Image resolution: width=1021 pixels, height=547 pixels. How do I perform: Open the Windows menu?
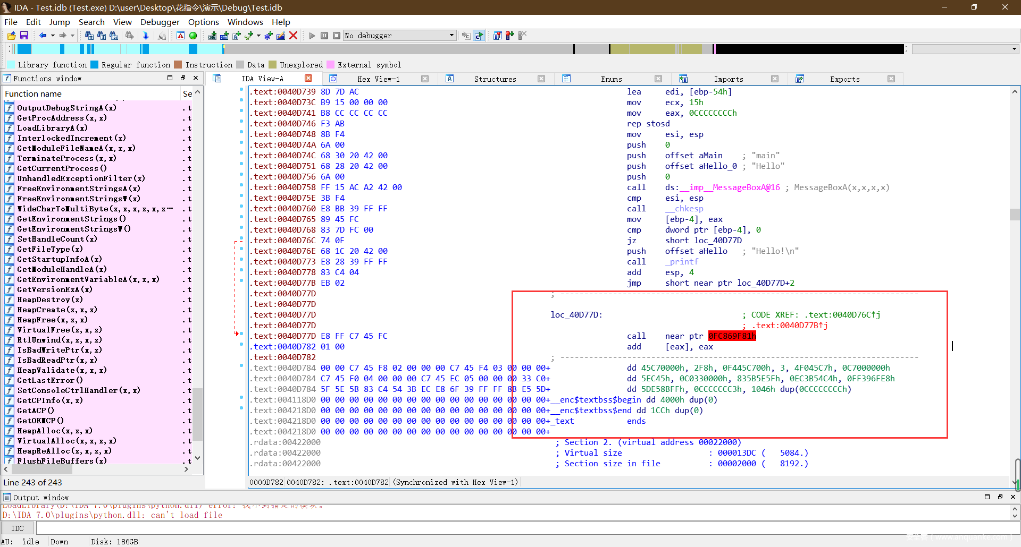point(245,22)
